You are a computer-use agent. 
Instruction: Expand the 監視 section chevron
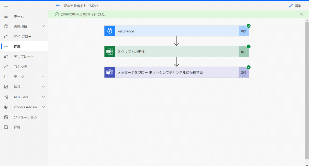[44, 87]
